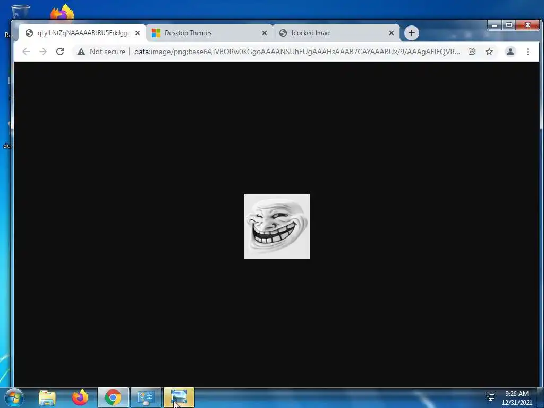Reload the current page
The height and width of the screenshot is (408, 544).
[60, 52]
